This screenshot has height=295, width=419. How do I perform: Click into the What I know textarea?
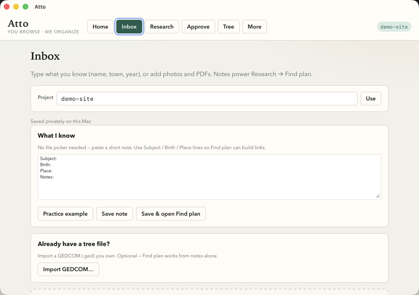[209, 177]
